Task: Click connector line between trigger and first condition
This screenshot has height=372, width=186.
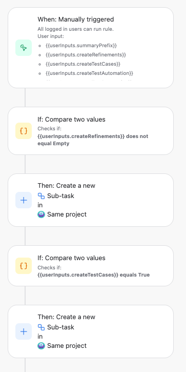Action: 25,97
